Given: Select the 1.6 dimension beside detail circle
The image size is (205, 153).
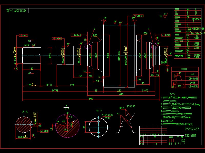Looking at the screenshot, I should coord(52,129).
